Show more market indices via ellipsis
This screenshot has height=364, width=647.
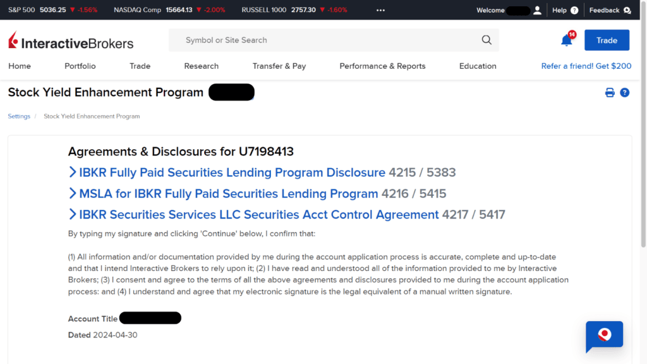(x=380, y=10)
